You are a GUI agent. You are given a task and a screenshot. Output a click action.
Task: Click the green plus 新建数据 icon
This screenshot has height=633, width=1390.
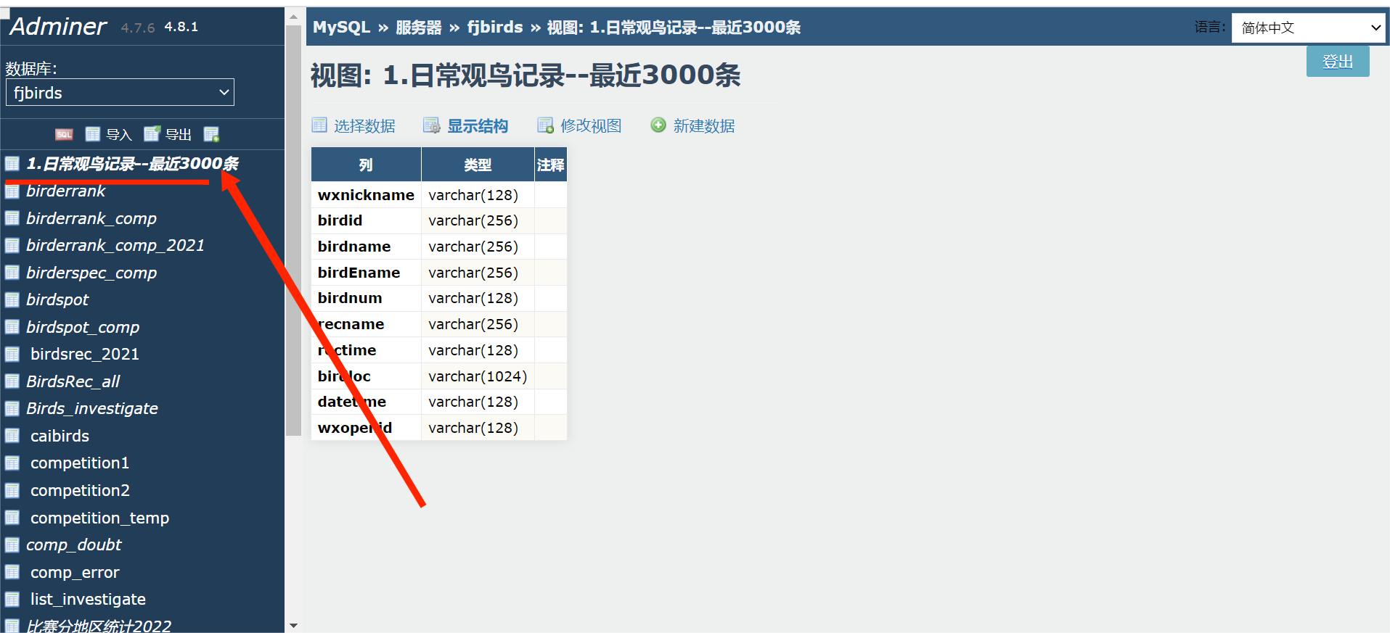[x=658, y=125]
